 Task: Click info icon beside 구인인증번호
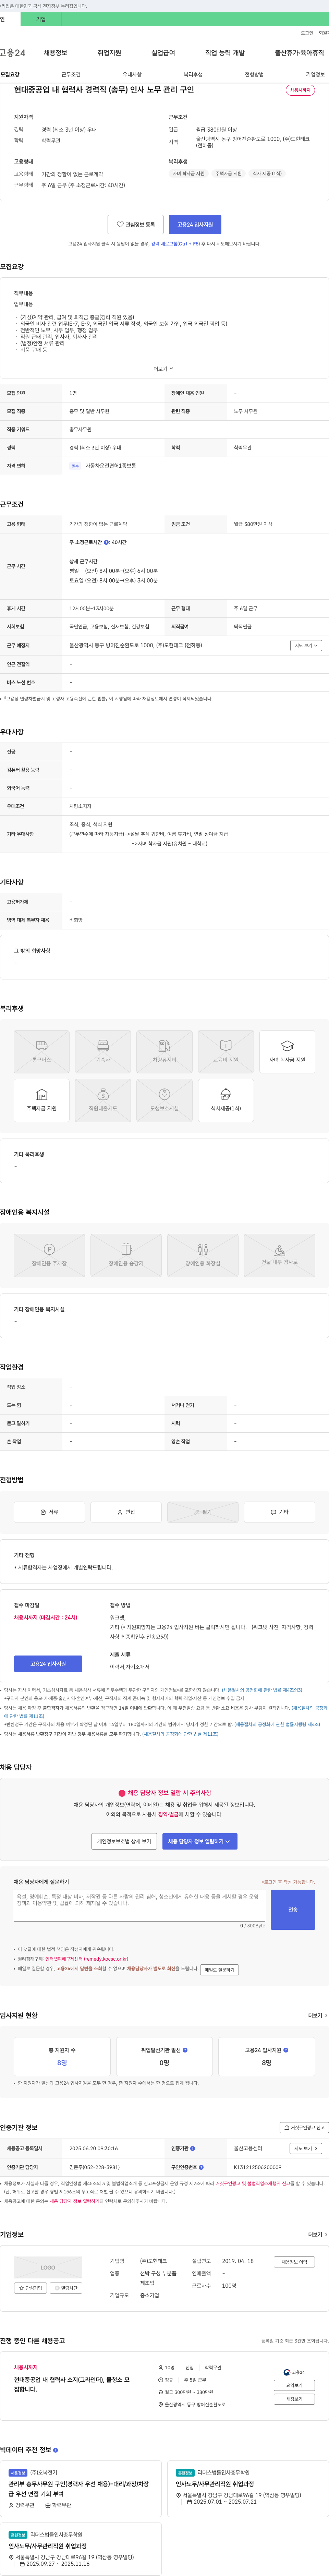pyautogui.click(x=201, y=2167)
